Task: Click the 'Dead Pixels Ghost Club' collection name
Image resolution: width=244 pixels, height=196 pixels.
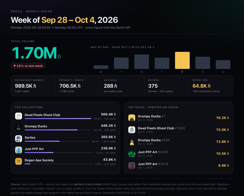Action: (42, 115)
